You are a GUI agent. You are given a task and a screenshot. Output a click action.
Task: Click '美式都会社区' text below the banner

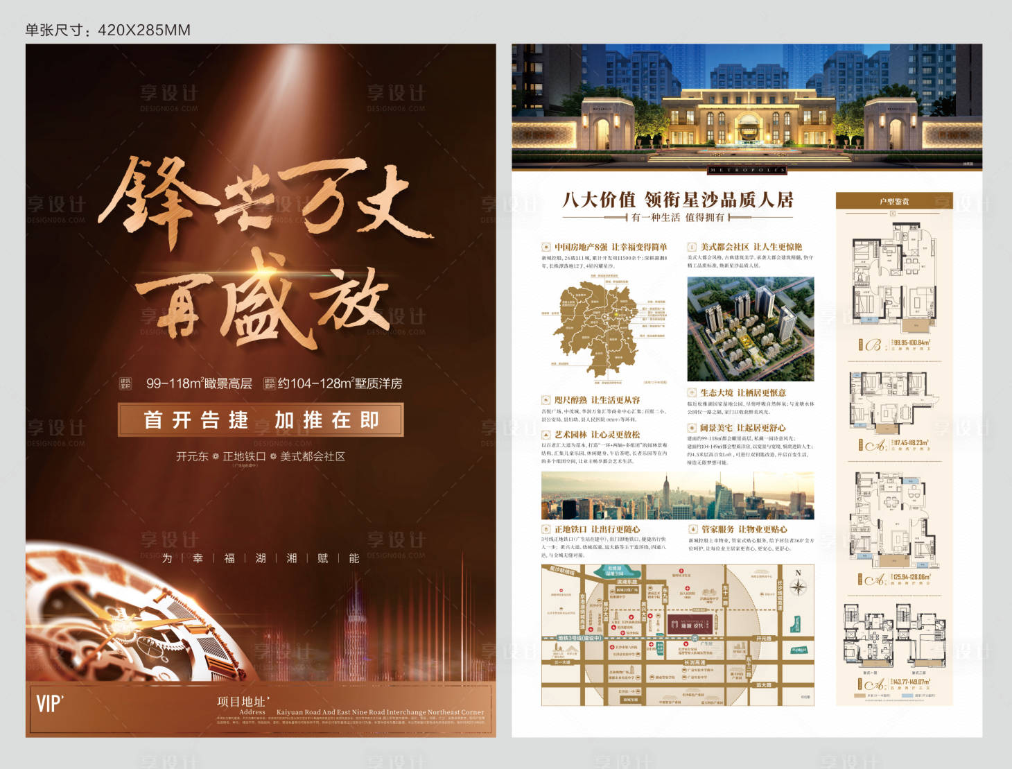[312, 456]
